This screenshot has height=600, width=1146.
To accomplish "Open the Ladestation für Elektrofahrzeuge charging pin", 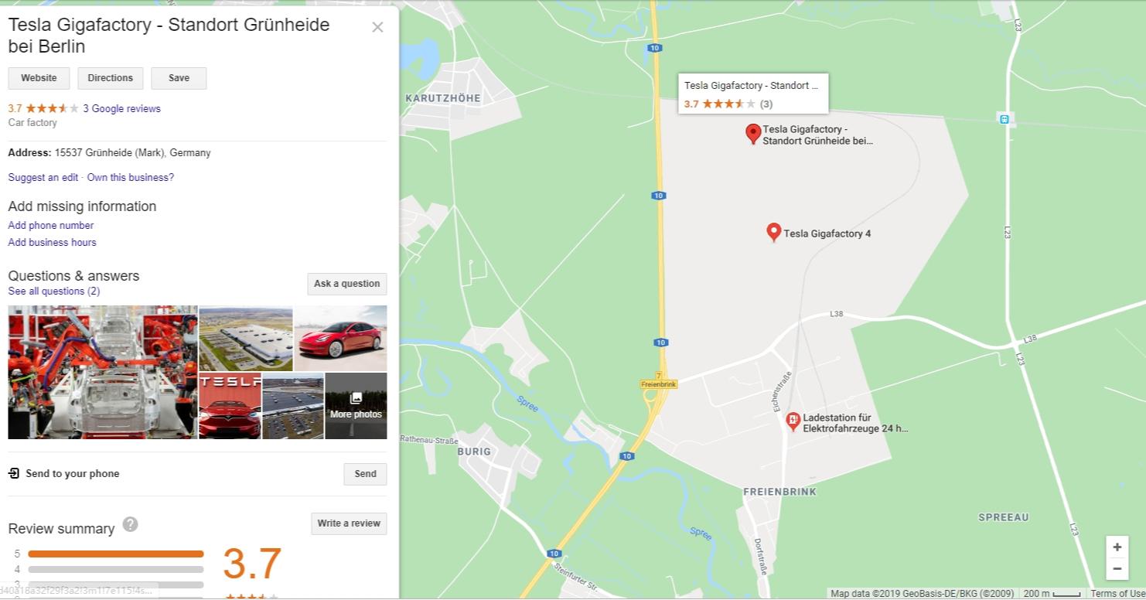I will (793, 421).
